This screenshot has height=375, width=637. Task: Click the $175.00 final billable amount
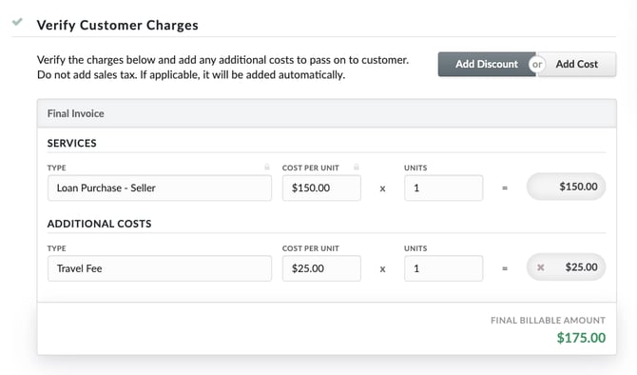click(581, 338)
